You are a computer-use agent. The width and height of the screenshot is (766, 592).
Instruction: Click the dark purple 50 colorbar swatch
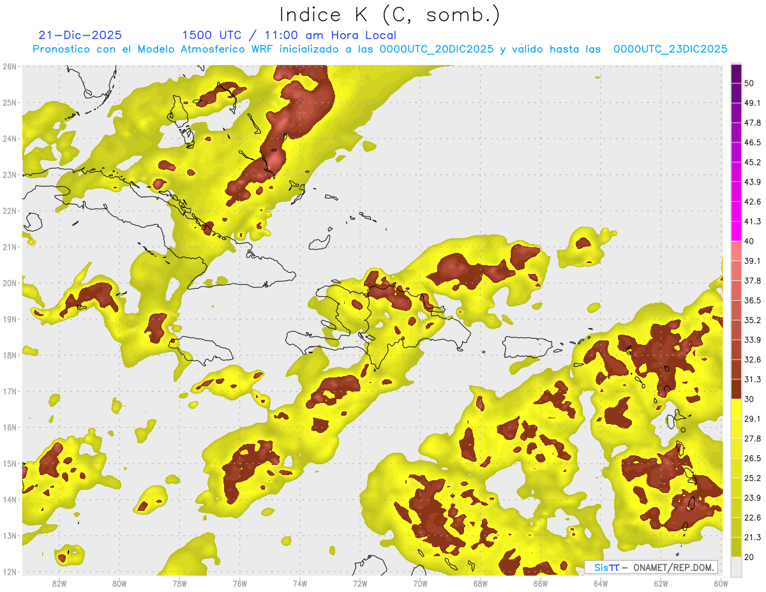pos(736,74)
